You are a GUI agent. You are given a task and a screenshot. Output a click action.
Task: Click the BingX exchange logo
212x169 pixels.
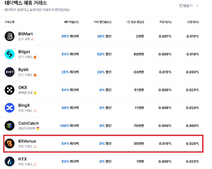click(10, 108)
